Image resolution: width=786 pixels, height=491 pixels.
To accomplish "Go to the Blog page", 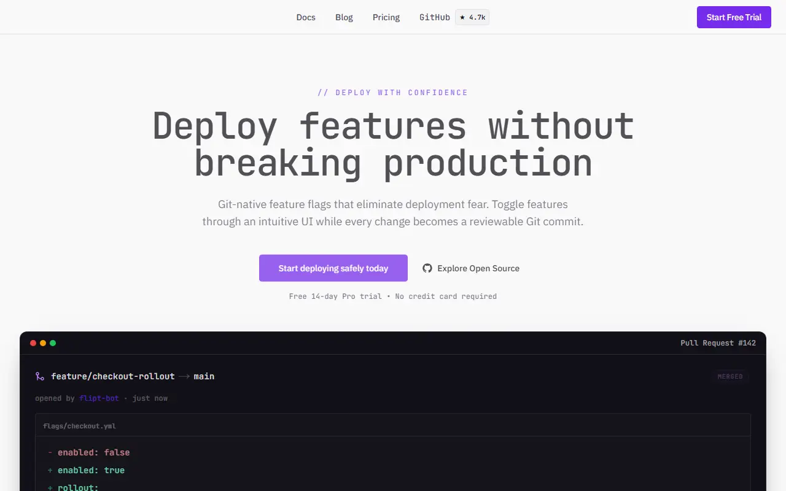I will (x=344, y=17).
